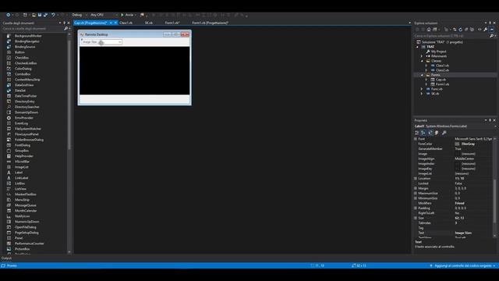Click the toolbox search magnifier icon
This screenshot has height=281, width=499.
click(65, 28)
